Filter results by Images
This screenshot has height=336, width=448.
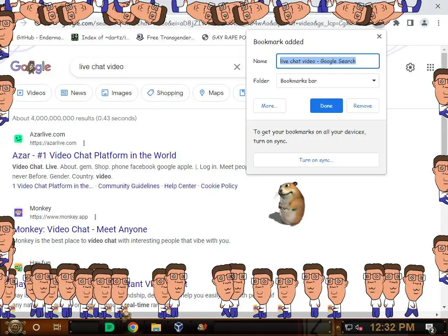116,93
